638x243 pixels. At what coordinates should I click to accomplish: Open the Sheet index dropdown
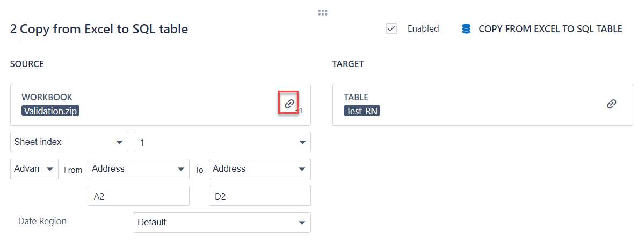coord(69,142)
